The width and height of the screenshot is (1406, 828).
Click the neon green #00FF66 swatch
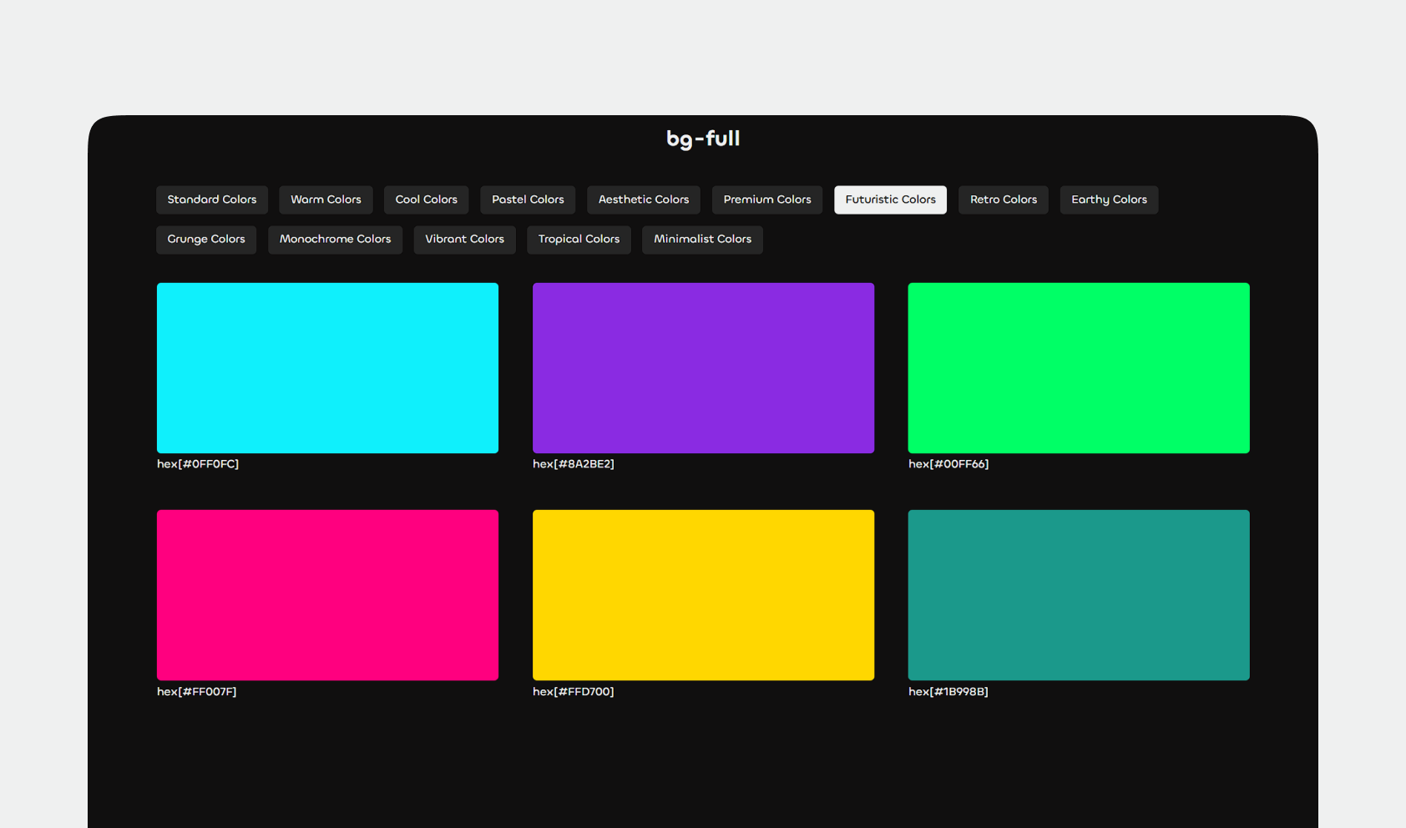point(1079,368)
